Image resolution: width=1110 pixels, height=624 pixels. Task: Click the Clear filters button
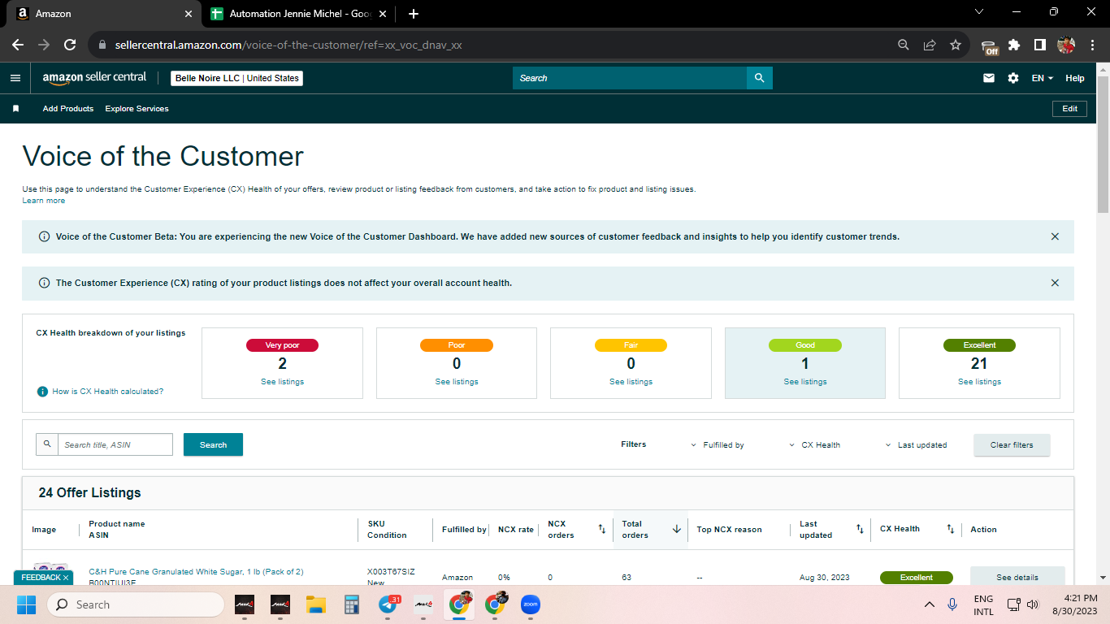coord(1012,444)
